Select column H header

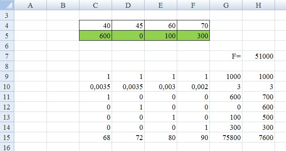(x=258, y=5)
